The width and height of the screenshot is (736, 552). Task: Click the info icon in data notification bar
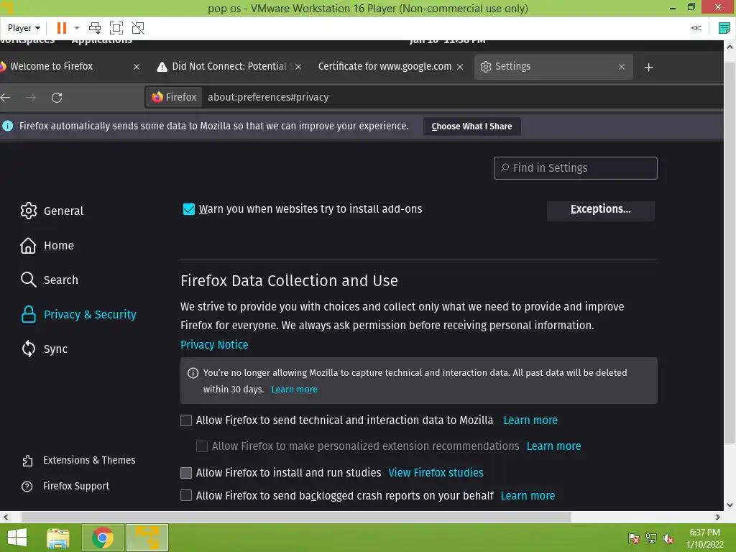point(7,126)
